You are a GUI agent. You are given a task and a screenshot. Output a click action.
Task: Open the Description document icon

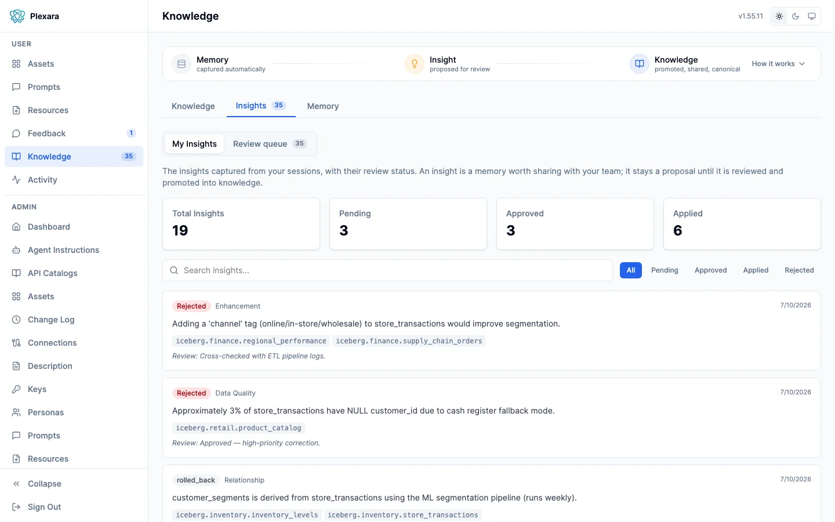click(16, 366)
